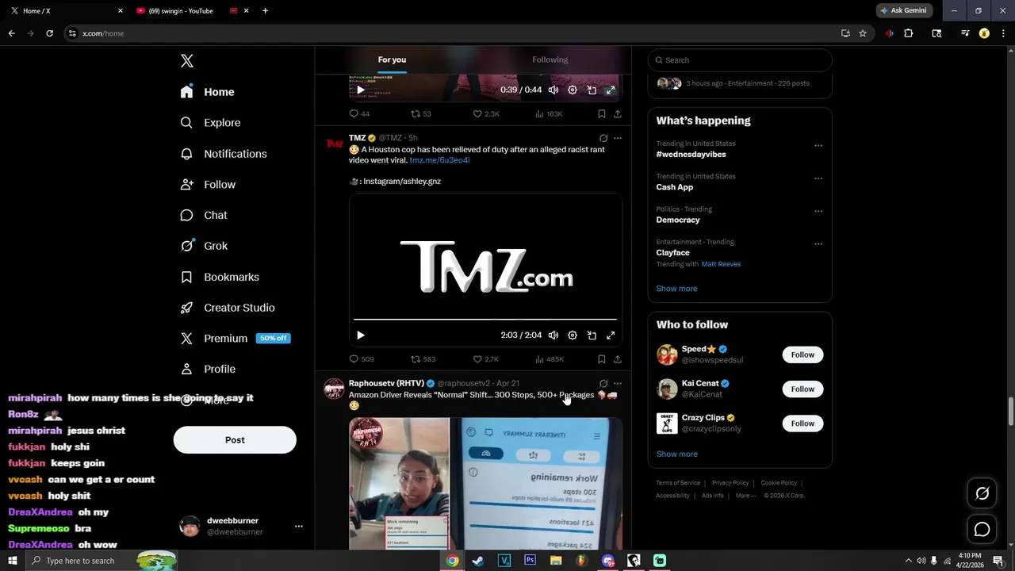Screen dimensions: 1015x571
Task: Go to Home in the sidebar
Action: coord(208,92)
